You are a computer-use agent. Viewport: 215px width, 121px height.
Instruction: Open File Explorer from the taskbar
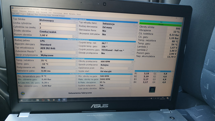(38, 100)
